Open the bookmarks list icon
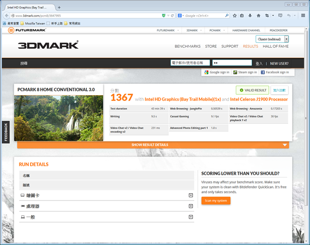The width and height of the screenshot is (310, 245). click(242, 15)
